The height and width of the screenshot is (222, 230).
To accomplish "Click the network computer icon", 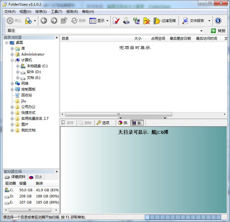I will click(136, 21).
